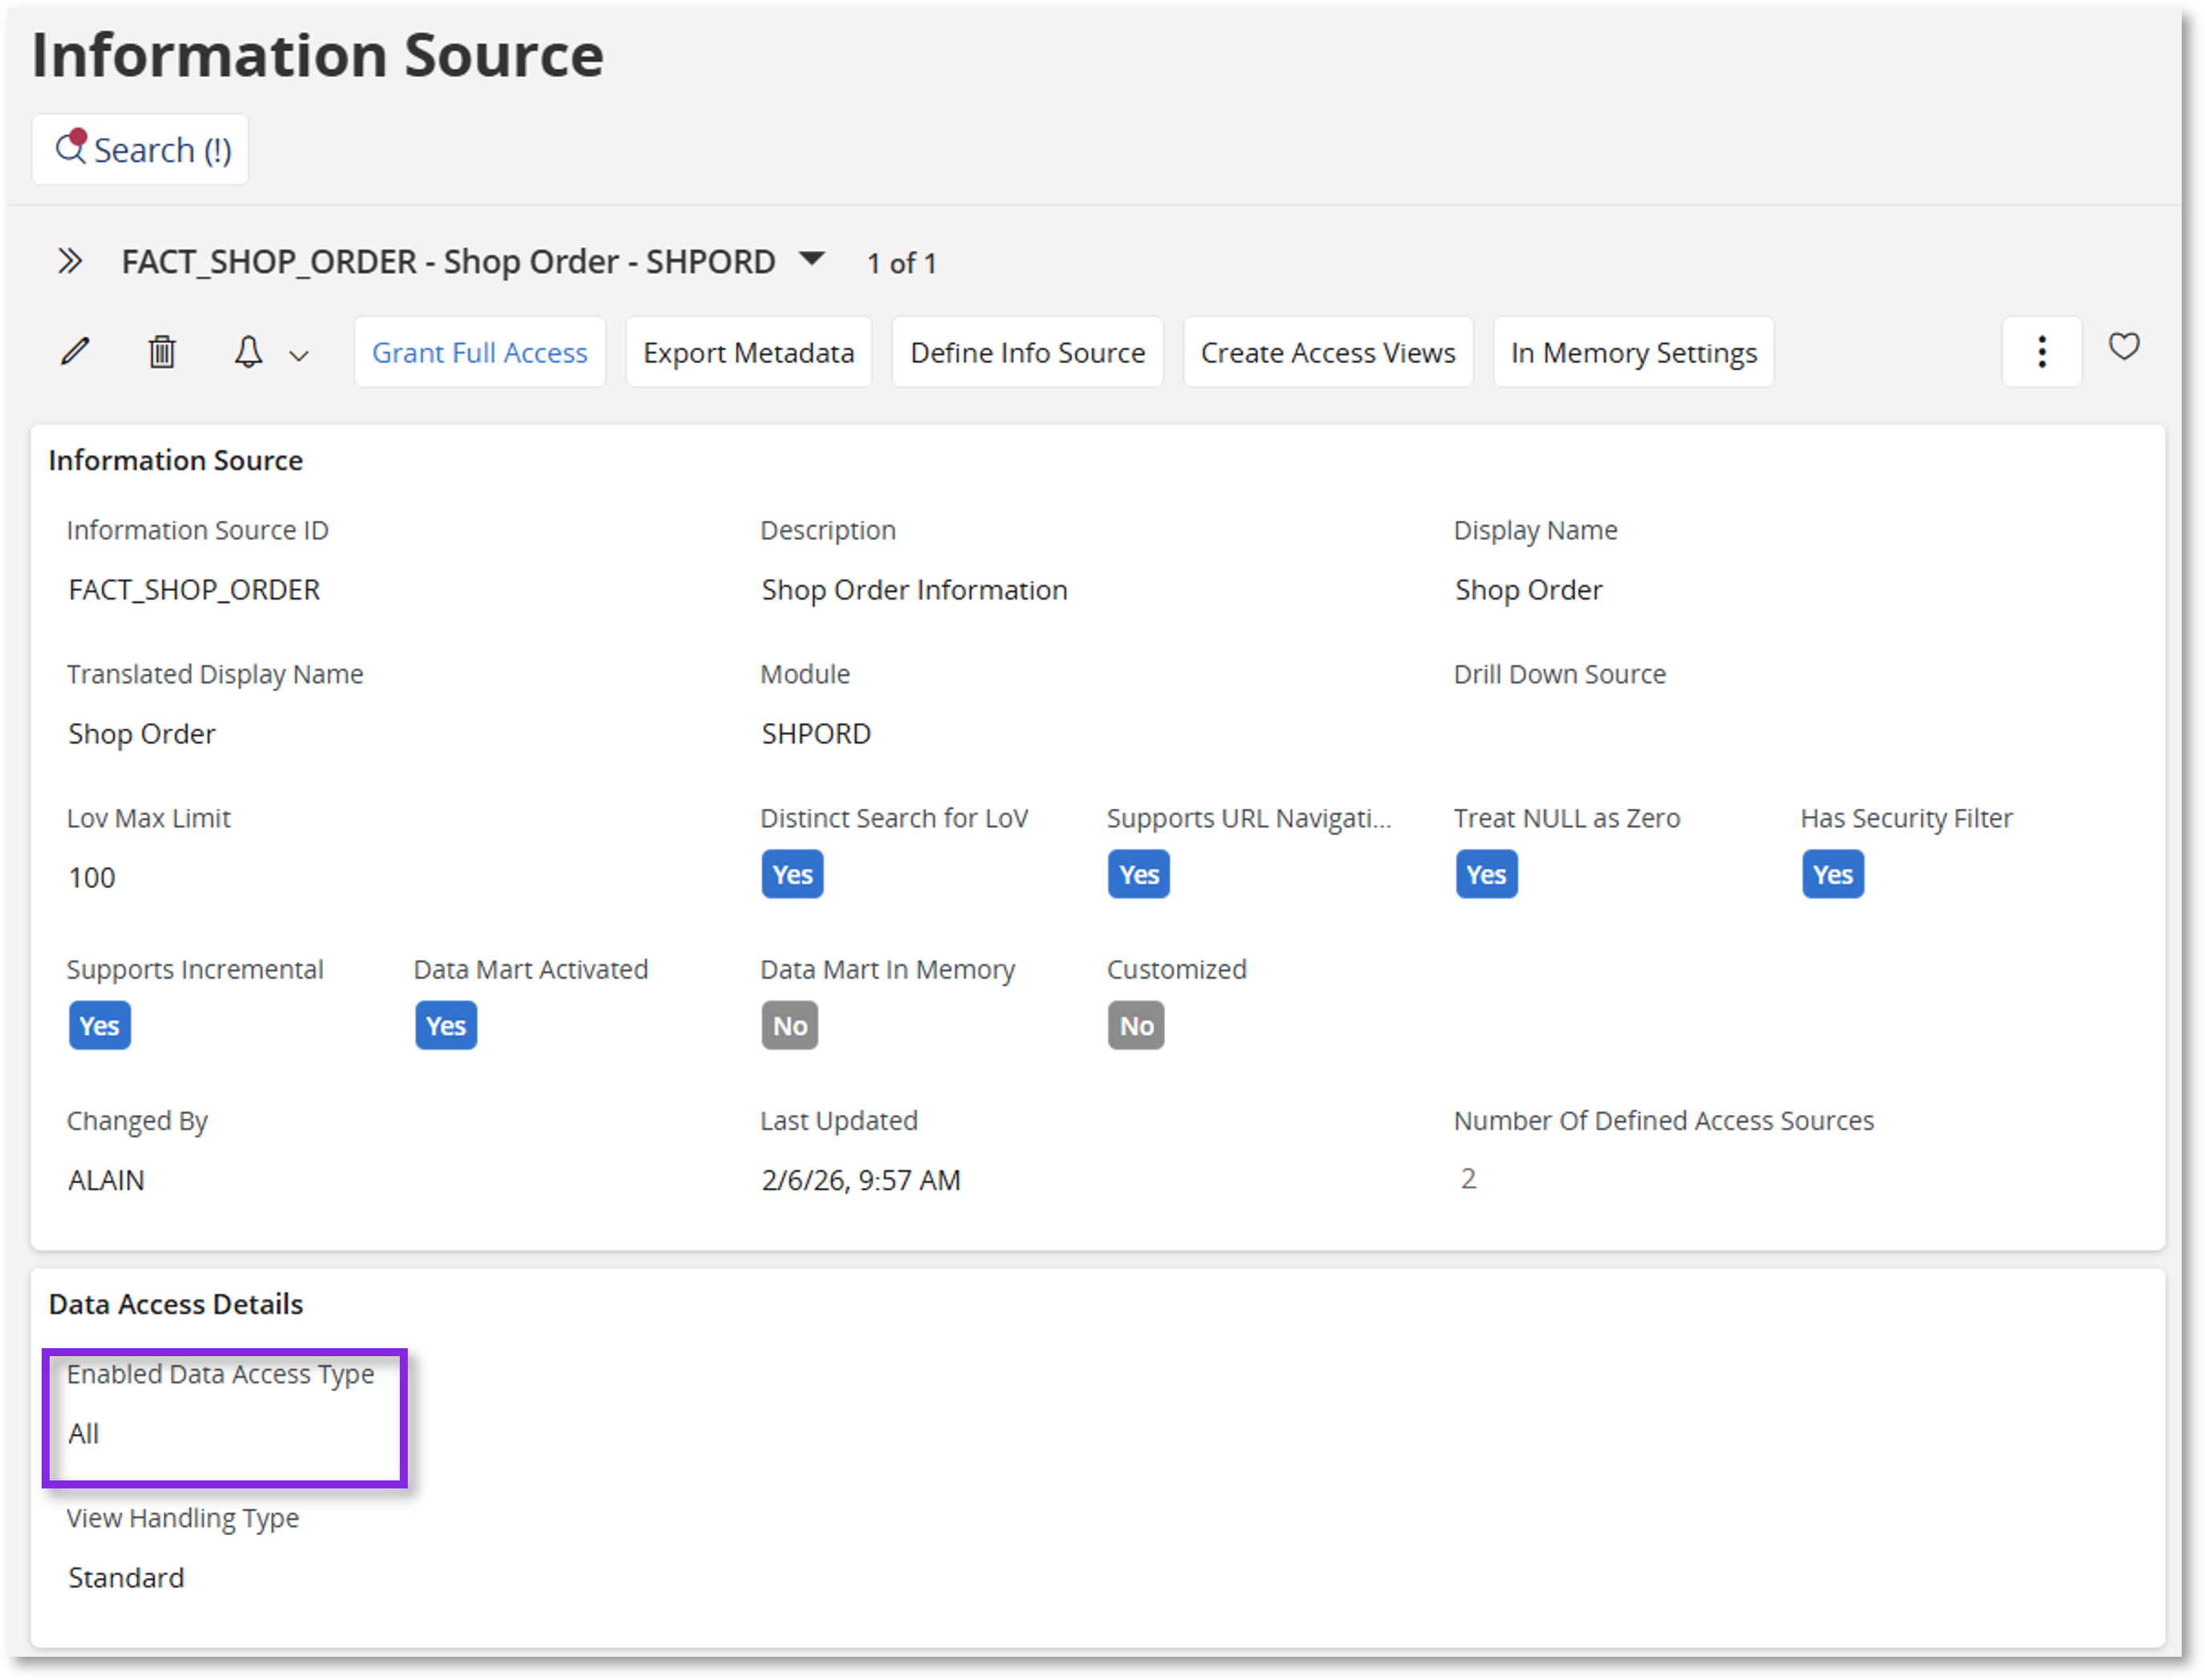Toggle Distinct Search for LoV badge
The height and width of the screenshot is (1680, 2205).
(792, 875)
